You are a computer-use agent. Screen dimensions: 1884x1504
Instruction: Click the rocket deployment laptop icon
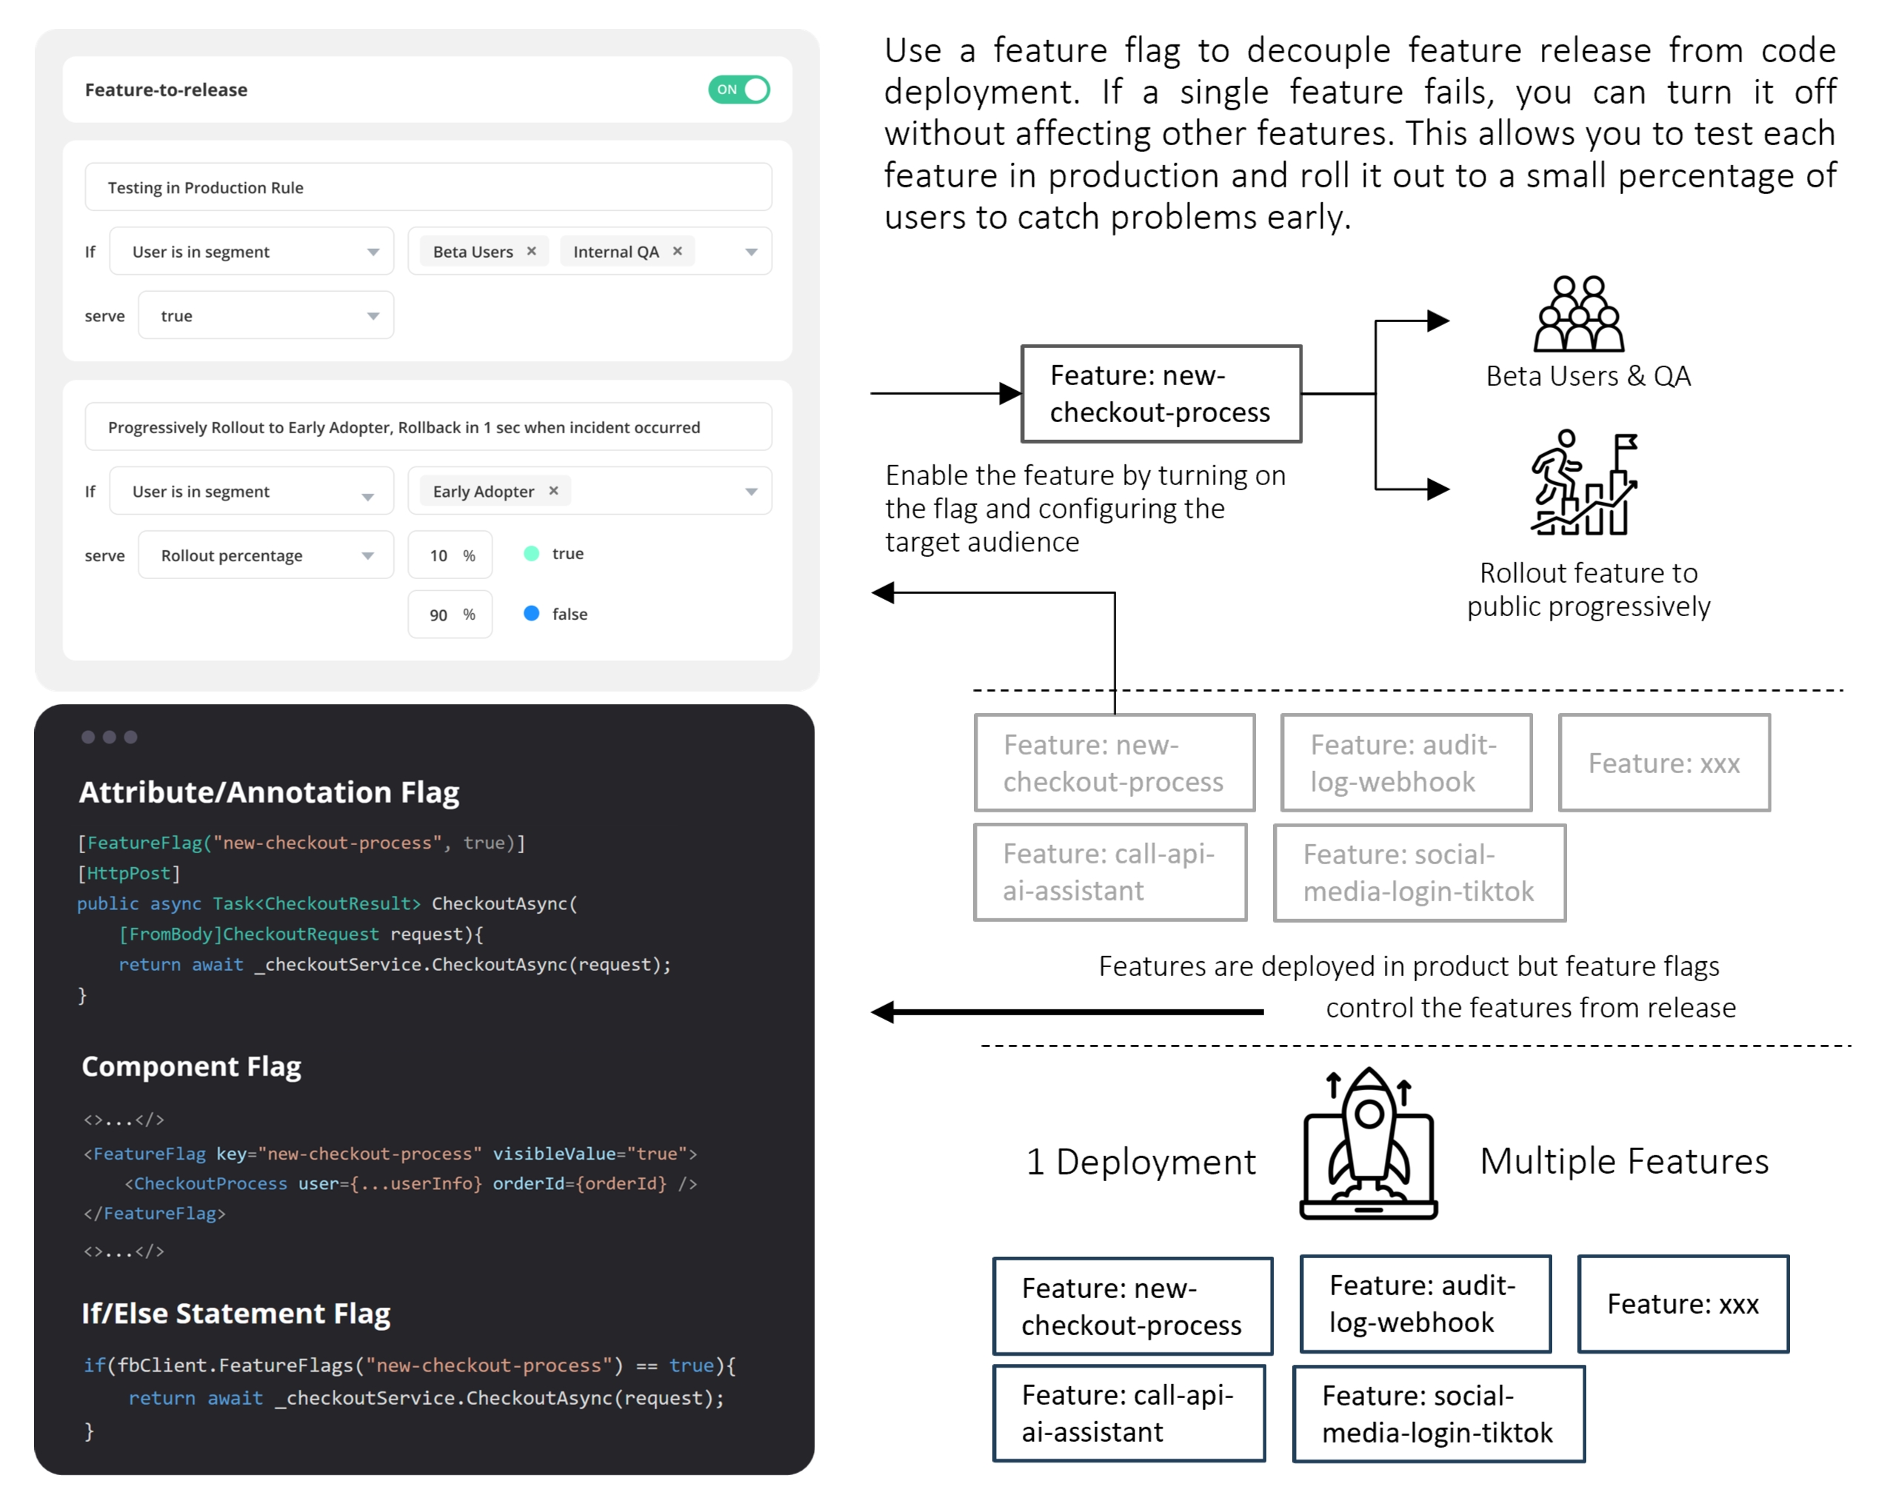pyautogui.click(x=1369, y=1143)
